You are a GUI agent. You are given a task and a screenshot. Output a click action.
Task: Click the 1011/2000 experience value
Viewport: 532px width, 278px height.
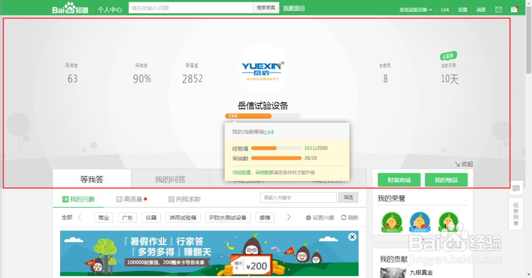coord(316,148)
